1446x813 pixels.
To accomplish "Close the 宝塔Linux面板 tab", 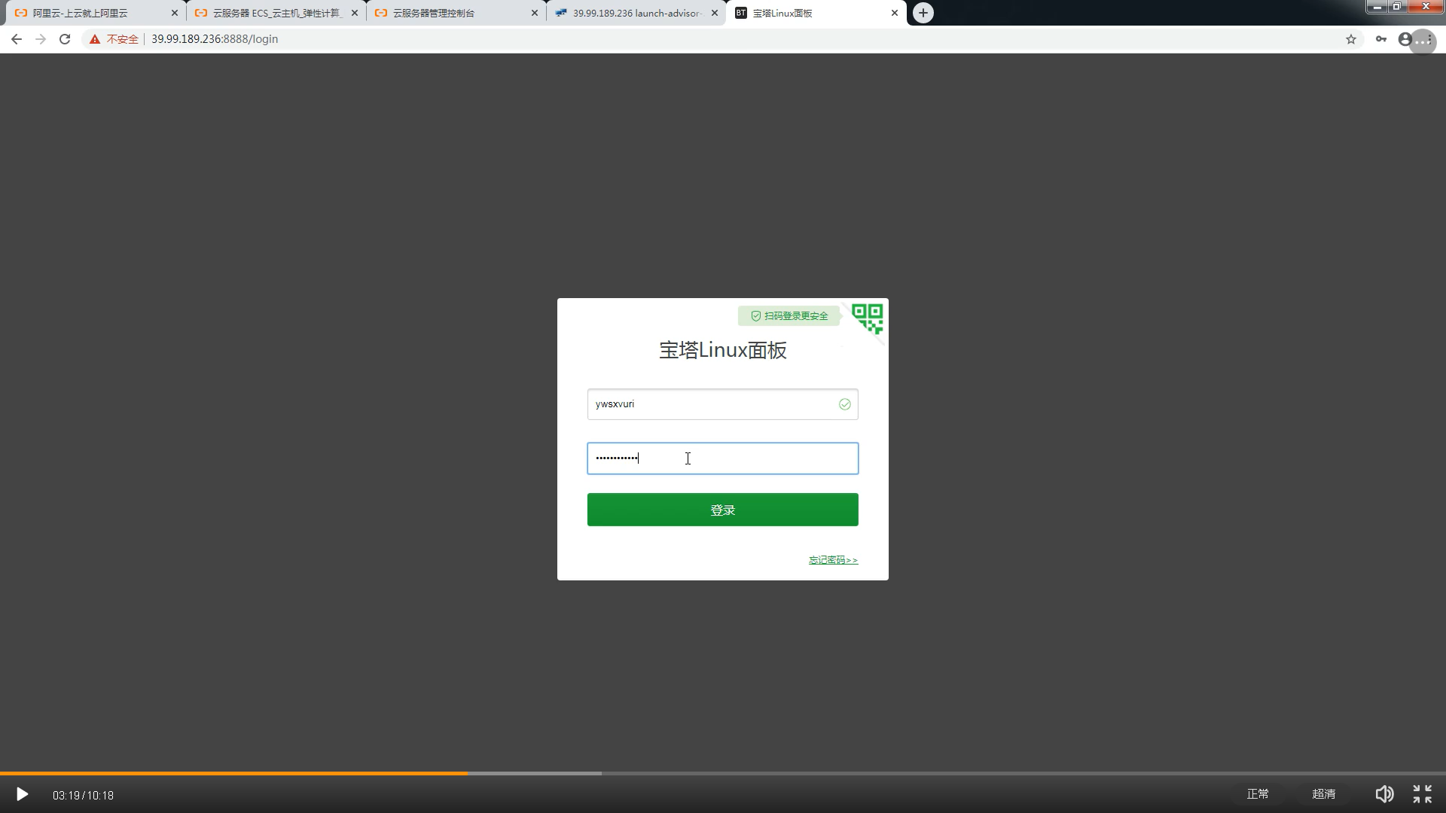I will click(x=895, y=13).
